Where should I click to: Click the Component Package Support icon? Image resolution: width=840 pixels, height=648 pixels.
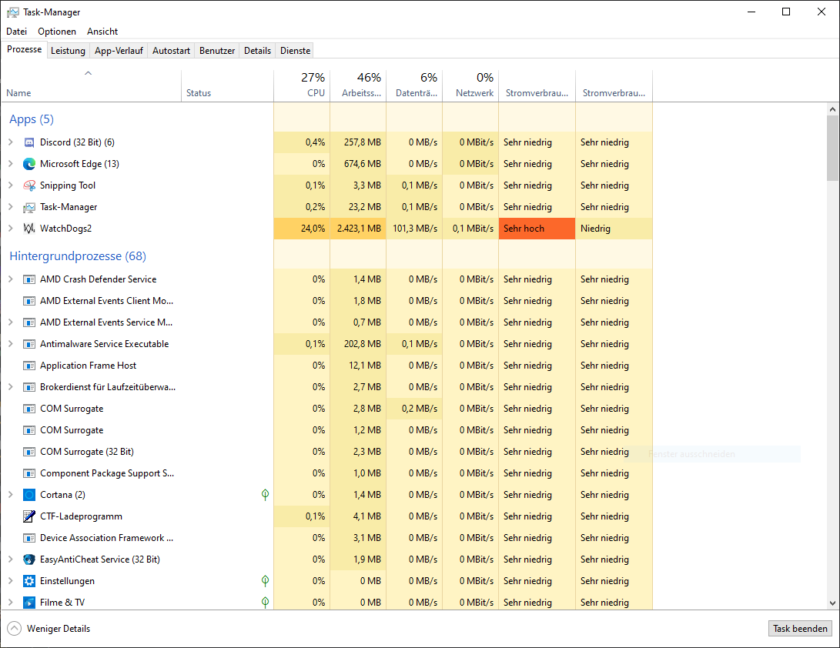click(29, 473)
